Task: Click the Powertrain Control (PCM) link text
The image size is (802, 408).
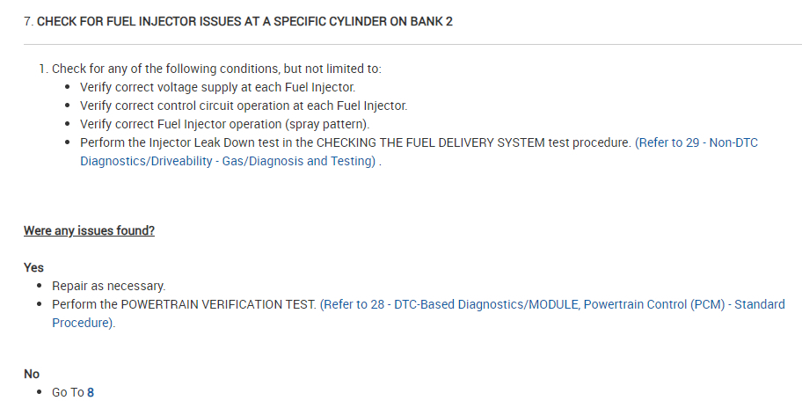Action: (x=654, y=304)
